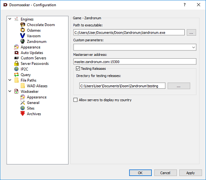Open the Wadseeker Sites page

(31, 108)
